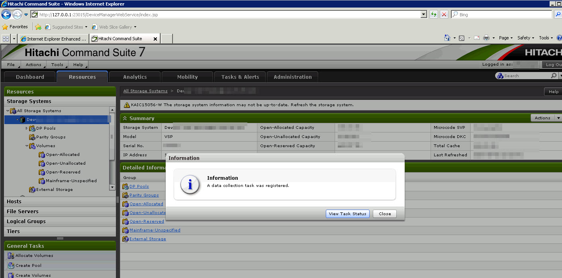Select External Storage in the tree
The height and width of the screenshot is (278, 562).
coord(54,190)
